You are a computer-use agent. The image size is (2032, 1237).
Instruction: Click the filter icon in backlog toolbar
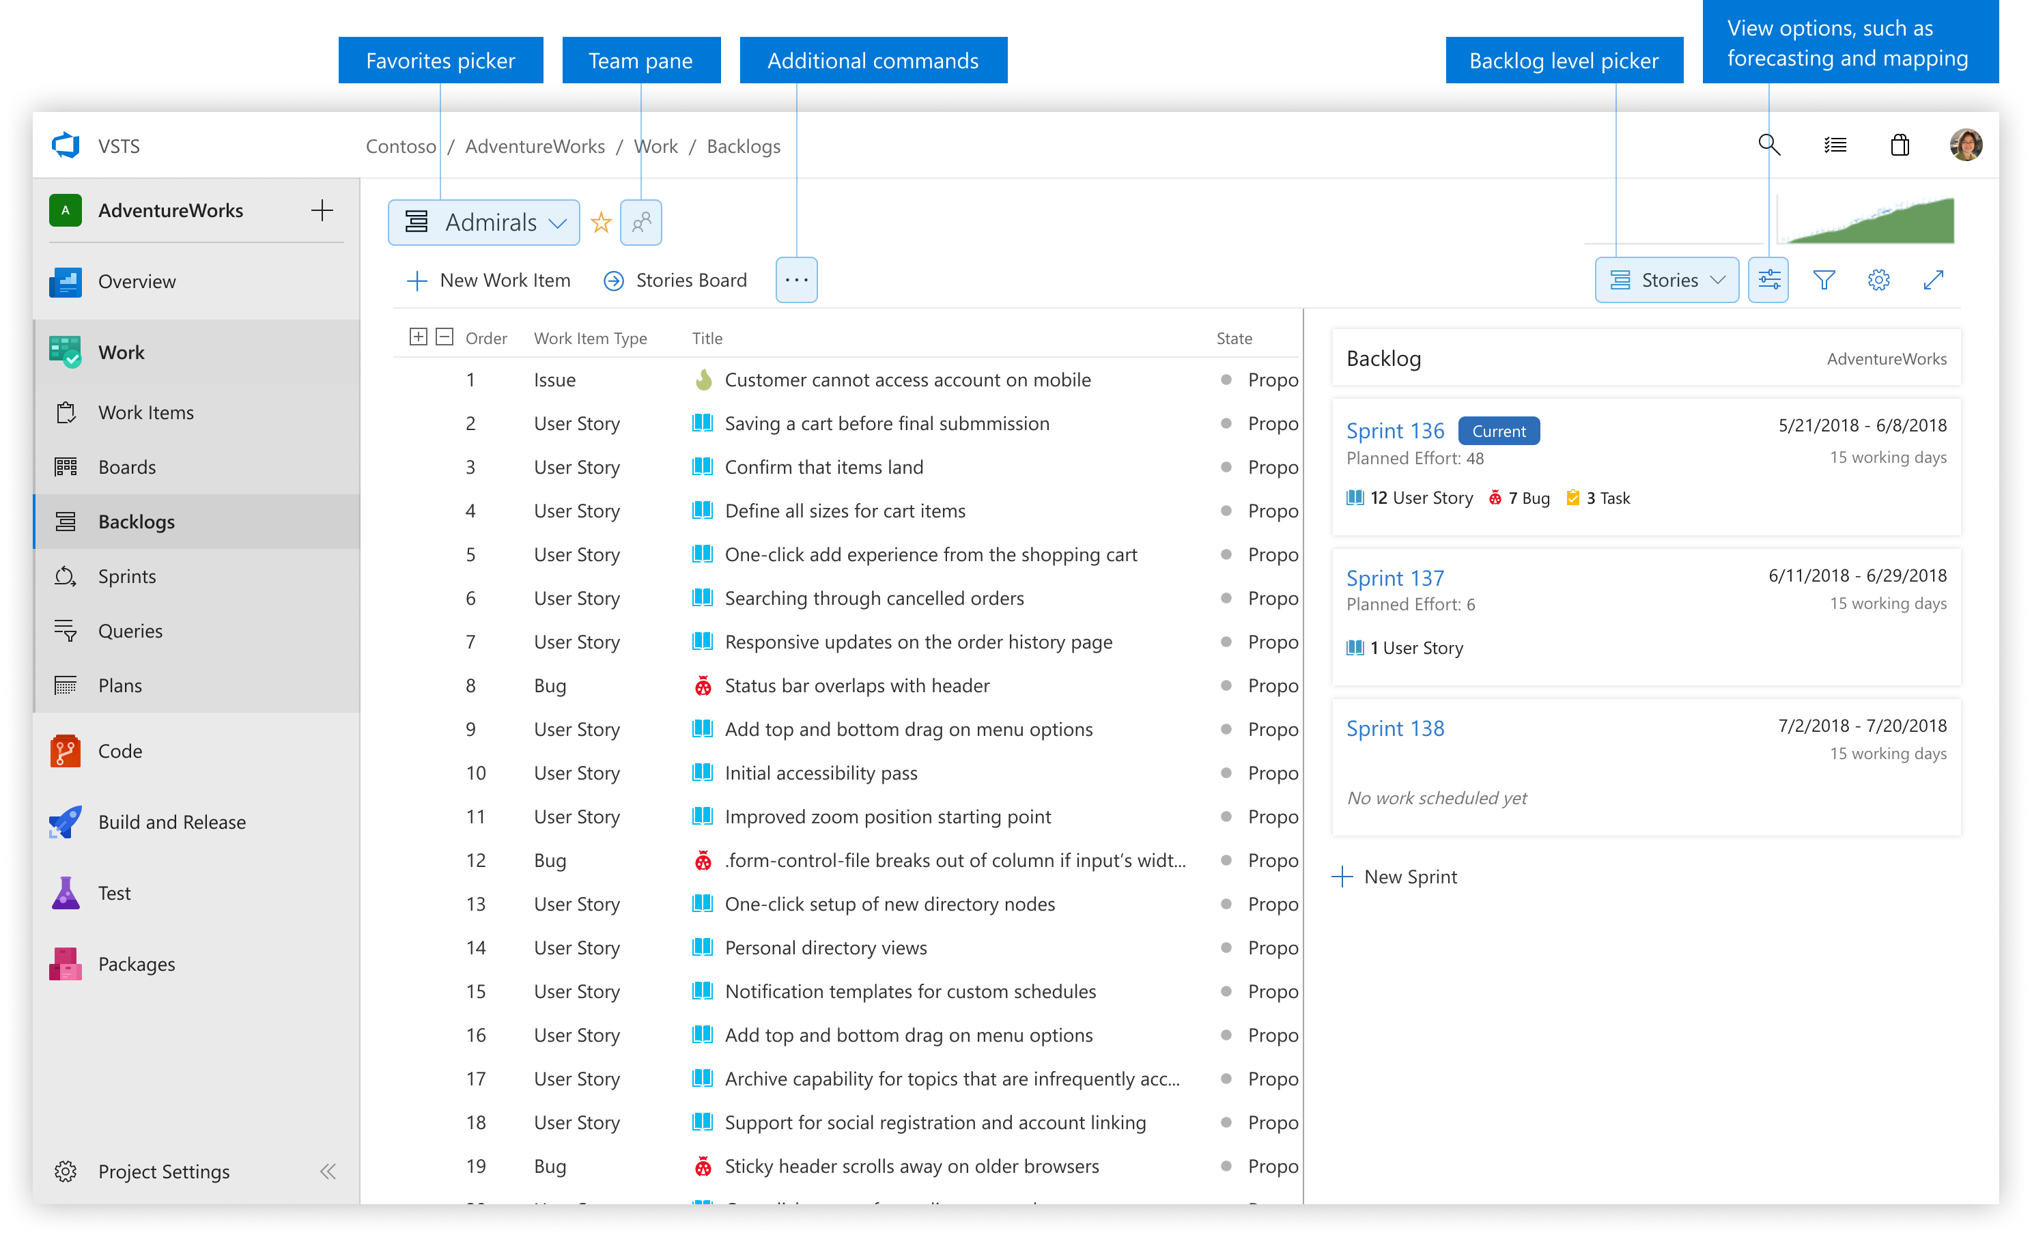click(1826, 279)
